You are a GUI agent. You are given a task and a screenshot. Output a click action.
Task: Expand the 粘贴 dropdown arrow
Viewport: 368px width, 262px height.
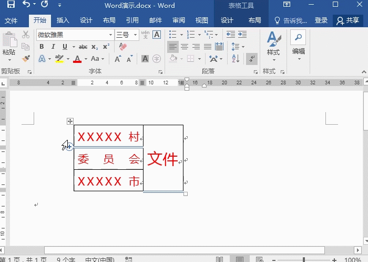[9, 60]
